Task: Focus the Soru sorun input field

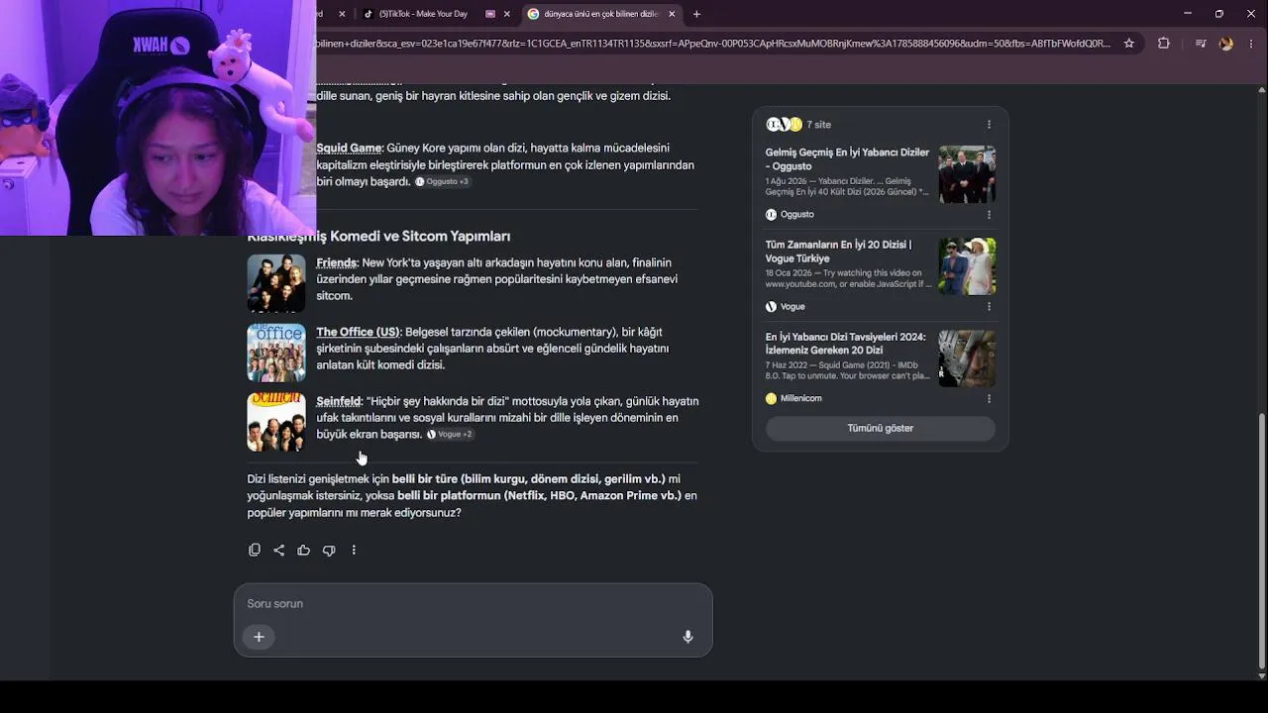Action: click(473, 604)
